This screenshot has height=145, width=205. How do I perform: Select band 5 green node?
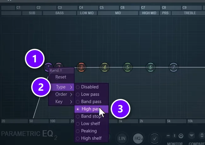pyautogui.click(x=127, y=67)
